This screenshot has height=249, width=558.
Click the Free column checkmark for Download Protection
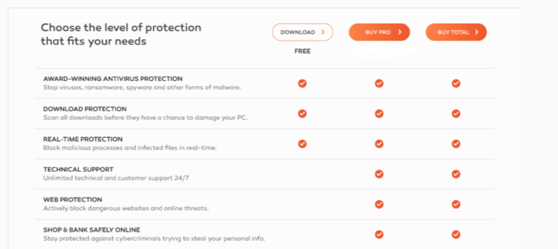pyautogui.click(x=303, y=114)
